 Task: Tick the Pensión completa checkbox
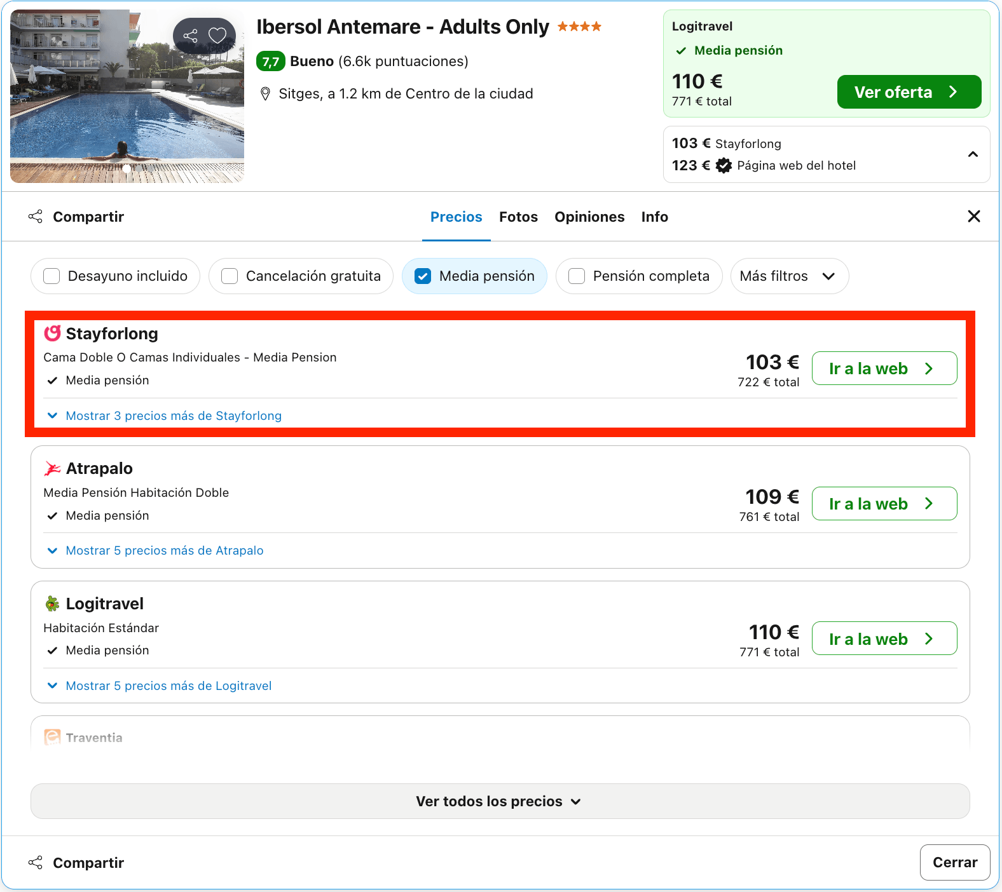click(577, 276)
